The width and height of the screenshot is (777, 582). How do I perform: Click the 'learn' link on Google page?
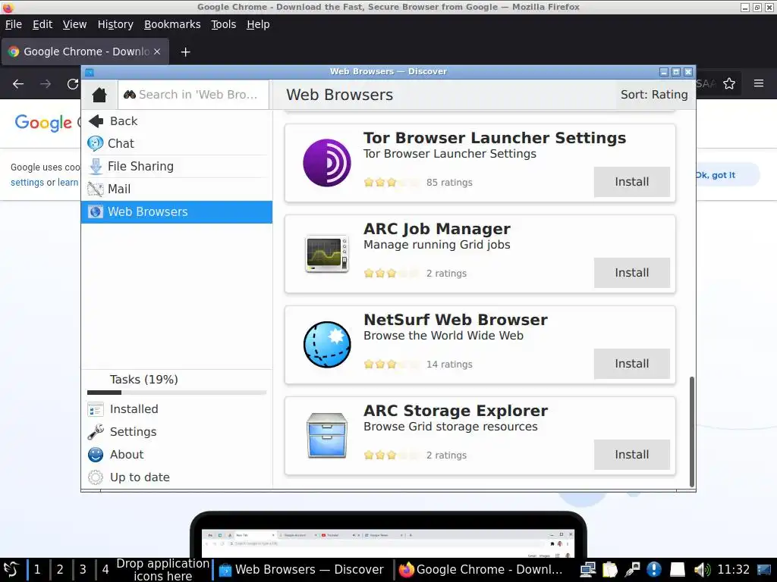[68, 182]
